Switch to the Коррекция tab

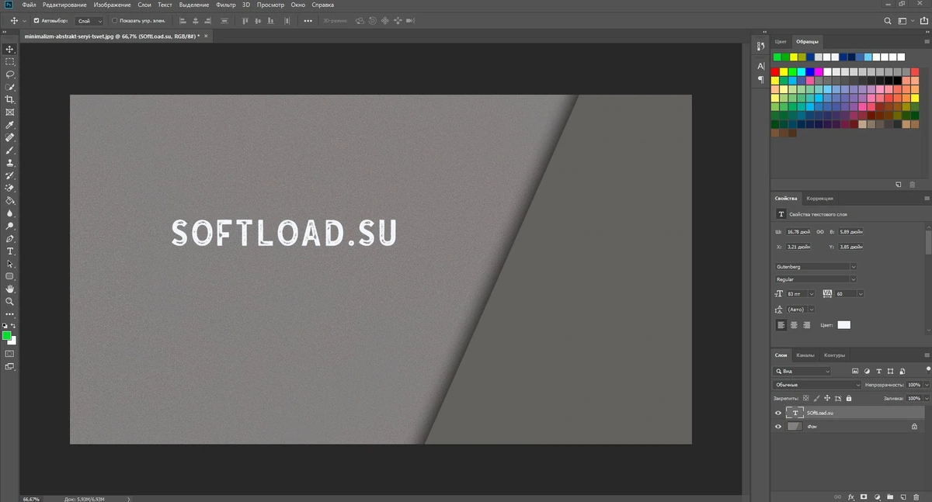pyautogui.click(x=819, y=199)
